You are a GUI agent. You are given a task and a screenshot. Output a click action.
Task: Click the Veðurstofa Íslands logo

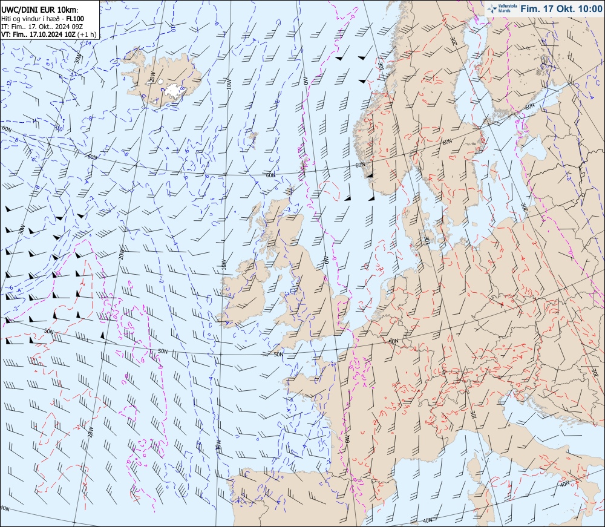click(502, 8)
